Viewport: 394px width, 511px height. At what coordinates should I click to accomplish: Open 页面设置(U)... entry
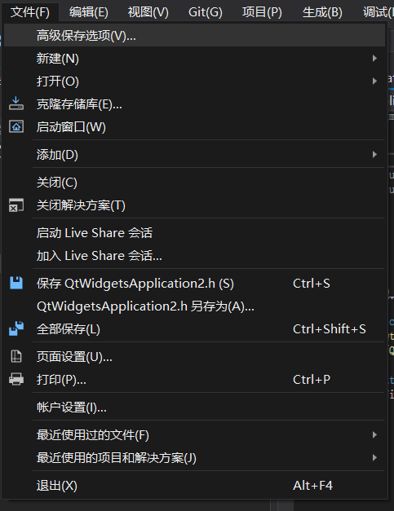click(194, 356)
